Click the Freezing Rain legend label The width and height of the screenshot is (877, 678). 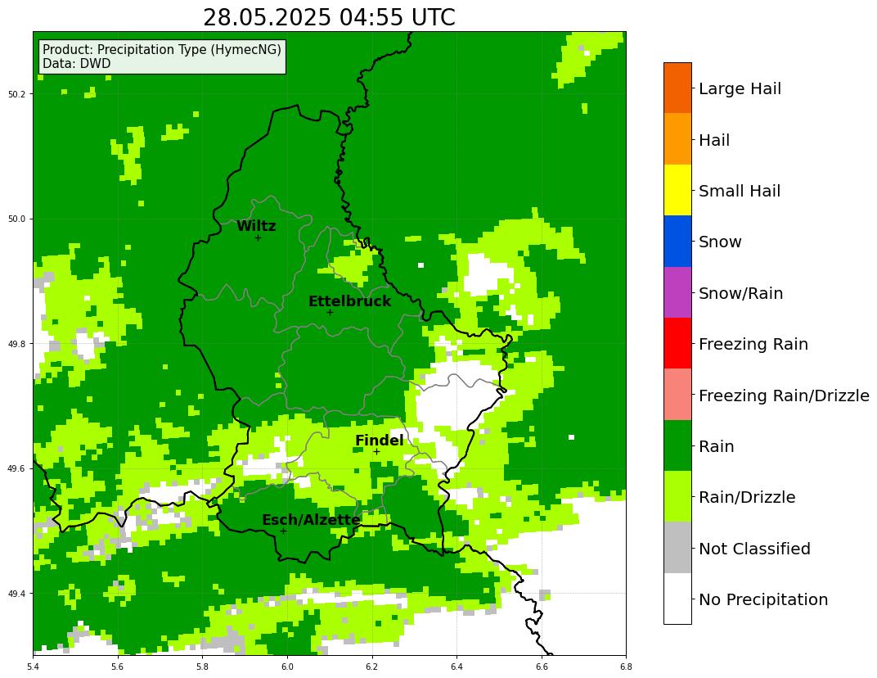pos(753,344)
